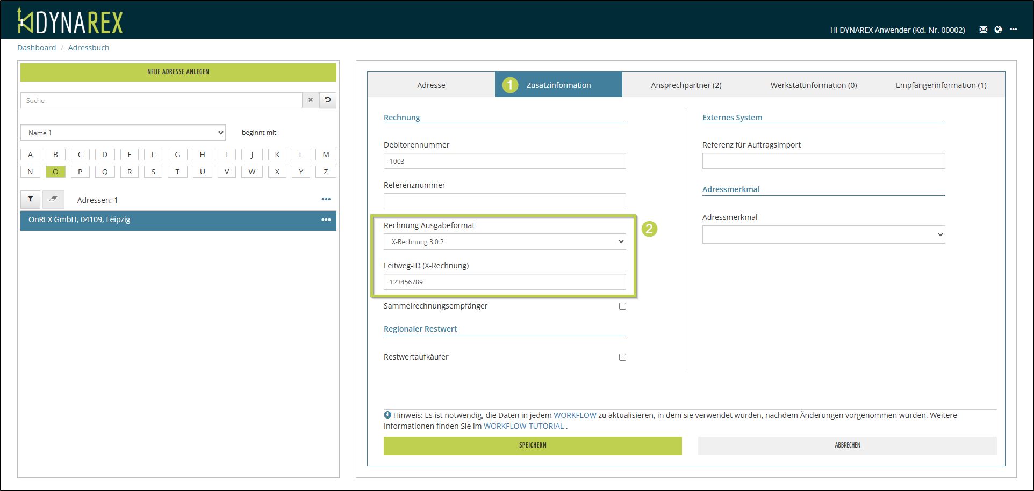The height and width of the screenshot is (491, 1034).
Task: Follow the WORKFLOW-TUTORIAL link
Action: (x=523, y=426)
